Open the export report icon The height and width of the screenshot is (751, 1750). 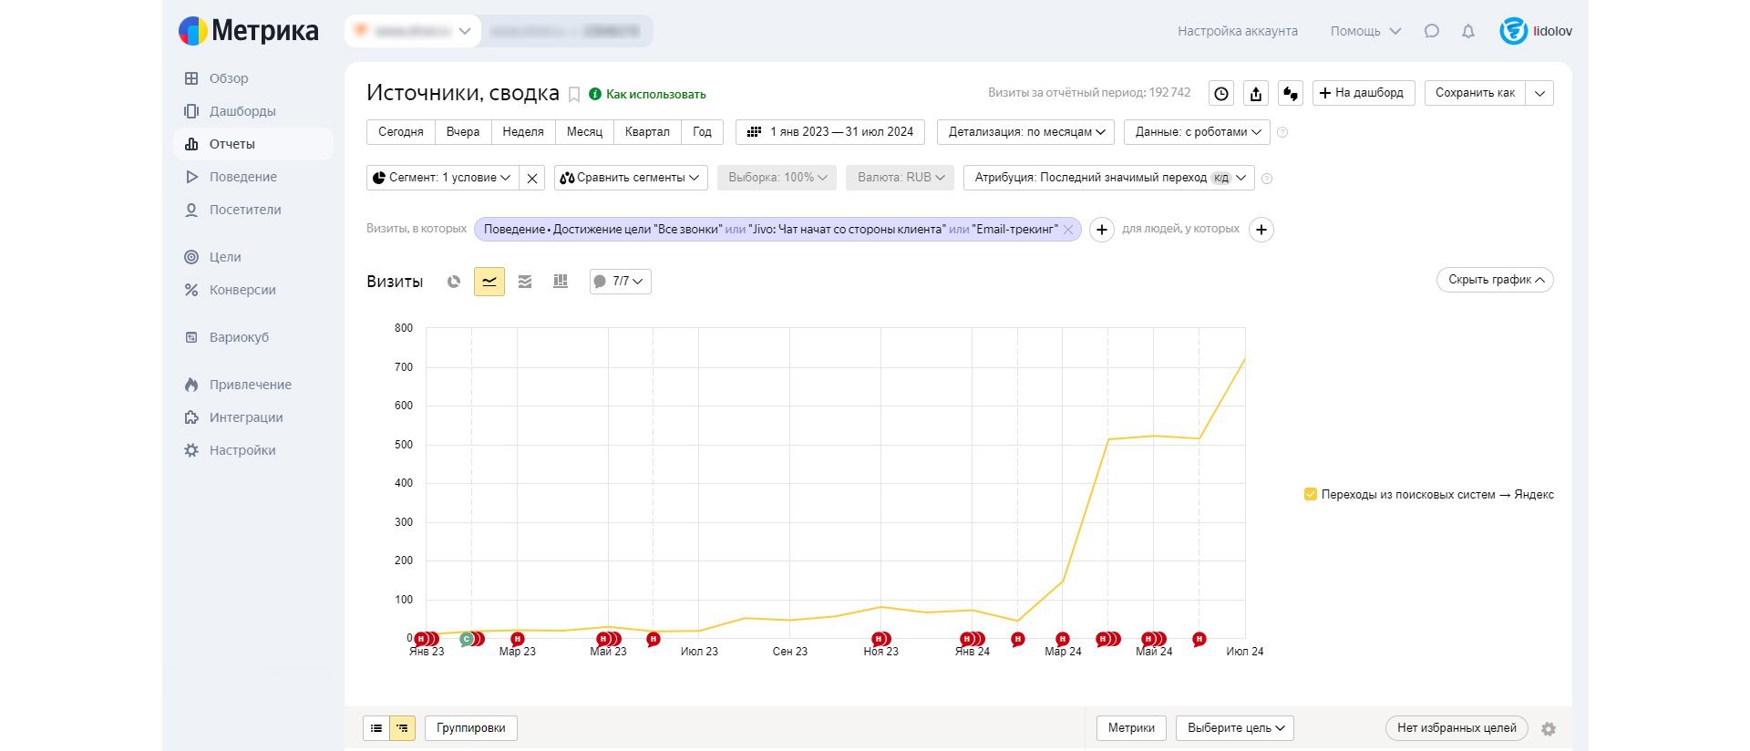click(1256, 93)
